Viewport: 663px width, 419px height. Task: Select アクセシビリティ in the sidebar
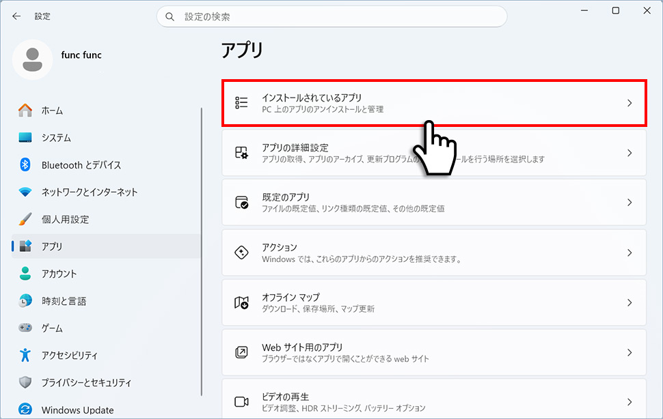[x=106, y=356]
